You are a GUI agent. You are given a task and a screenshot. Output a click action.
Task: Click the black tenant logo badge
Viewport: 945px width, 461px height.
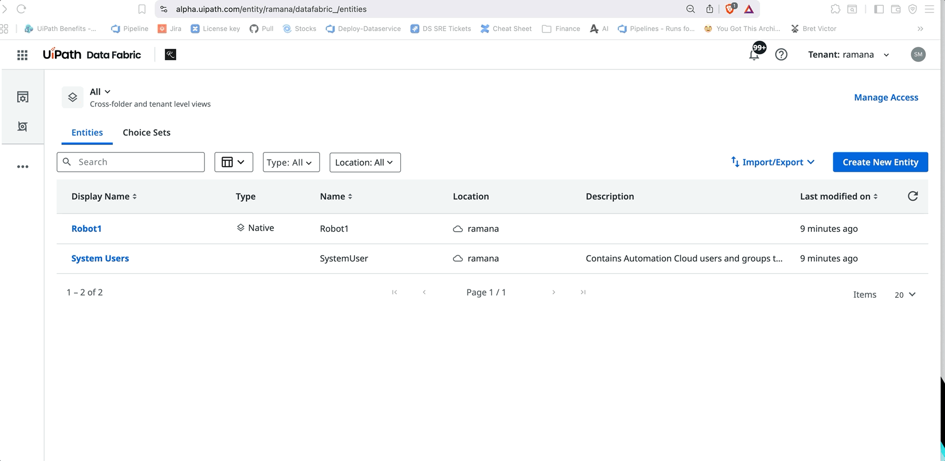click(x=170, y=54)
